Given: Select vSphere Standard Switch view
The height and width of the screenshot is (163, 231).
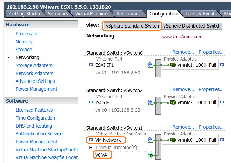Looking at the screenshot, I should click(132, 26).
